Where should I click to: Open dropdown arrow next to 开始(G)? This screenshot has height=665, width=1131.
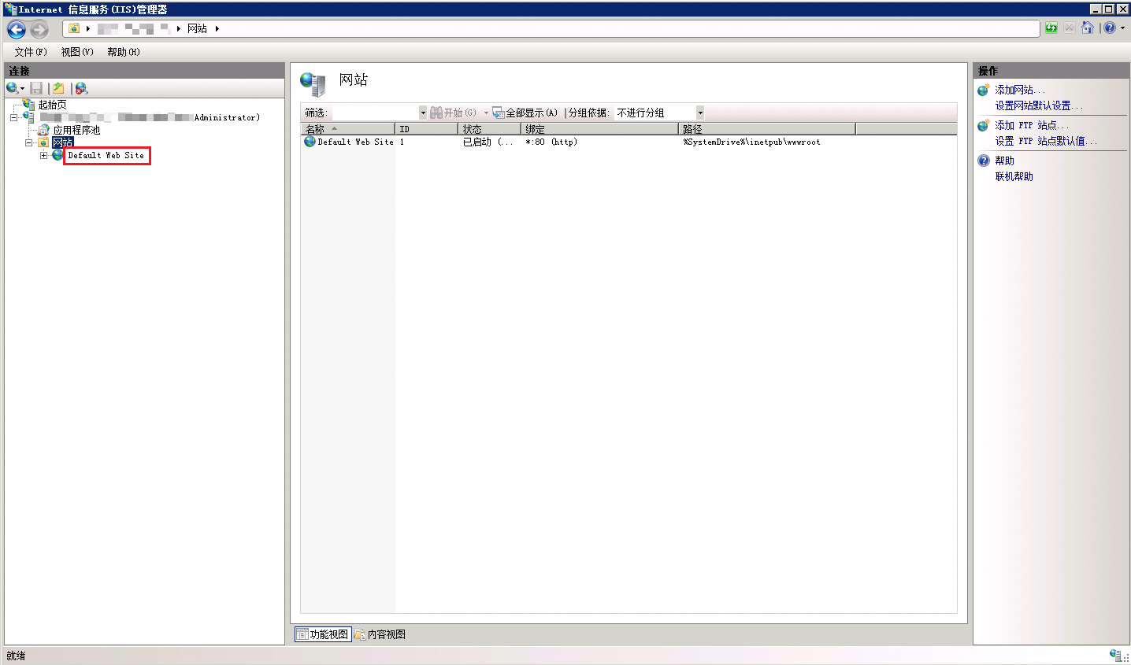(486, 113)
